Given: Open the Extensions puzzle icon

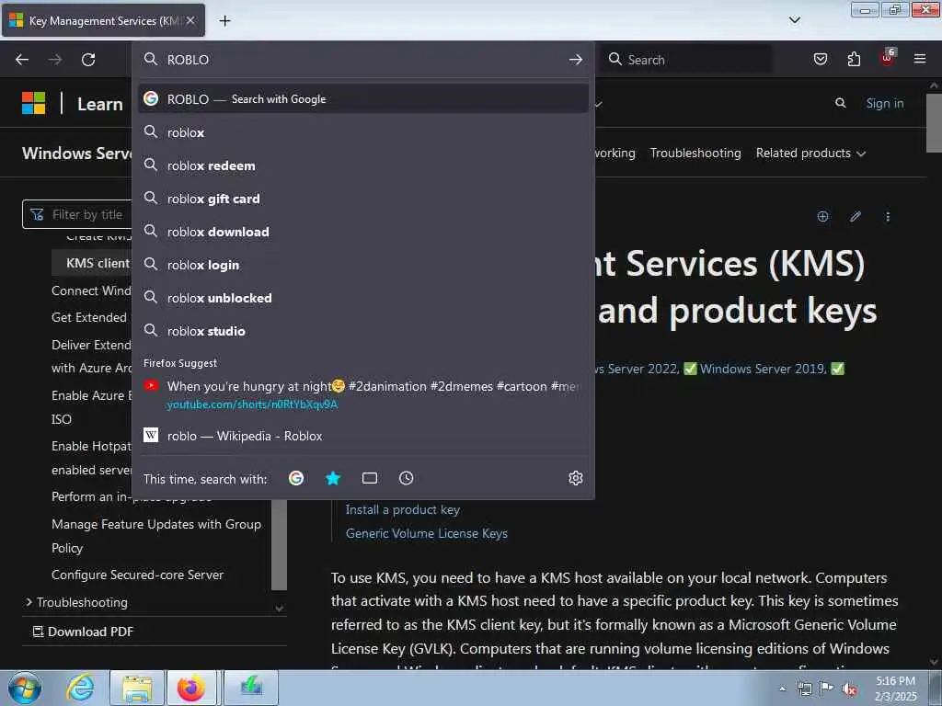Looking at the screenshot, I should coord(854,59).
